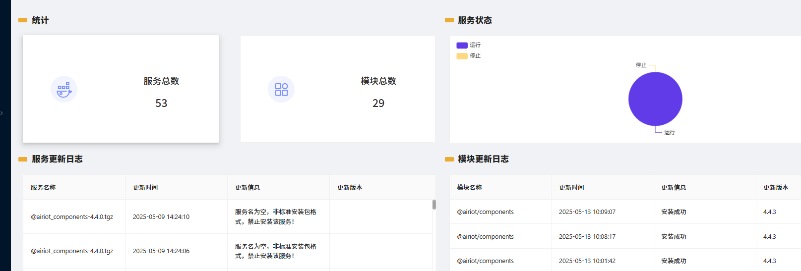Click the purple pie chart slice
Viewport: 801px width, 271px height.
655,99
